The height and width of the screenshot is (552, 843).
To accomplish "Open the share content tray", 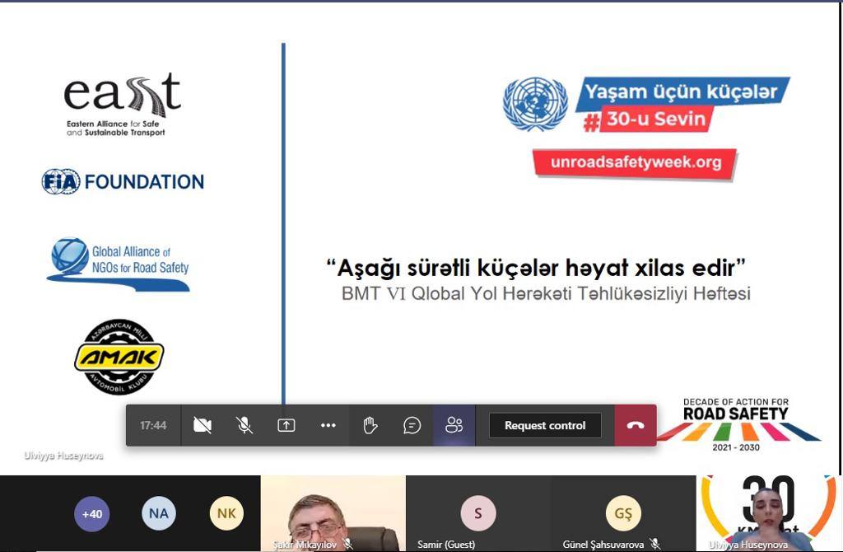I will (286, 425).
